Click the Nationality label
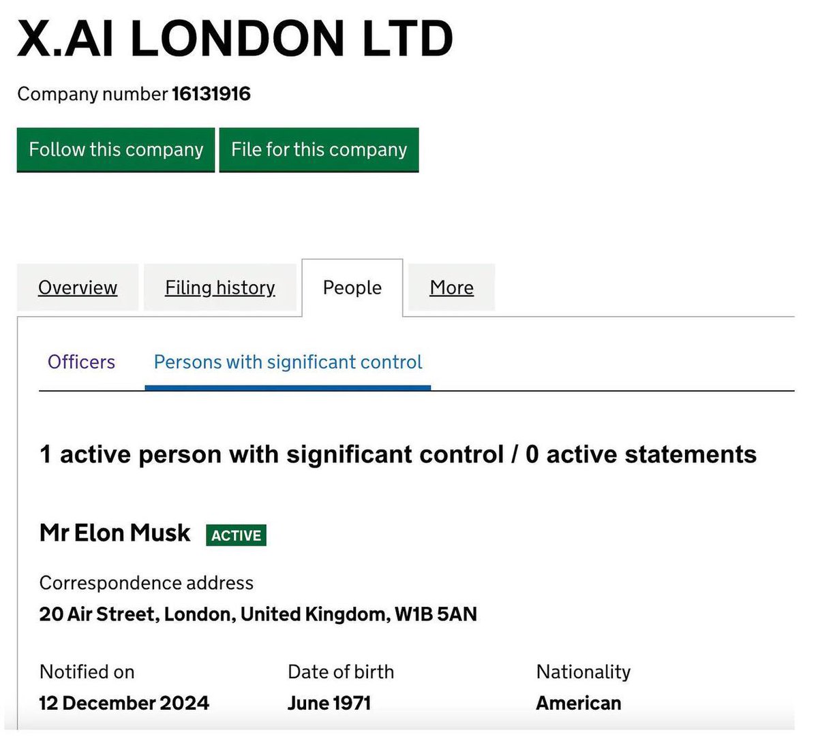This screenshot has width=818, height=739. click(584, 672)
